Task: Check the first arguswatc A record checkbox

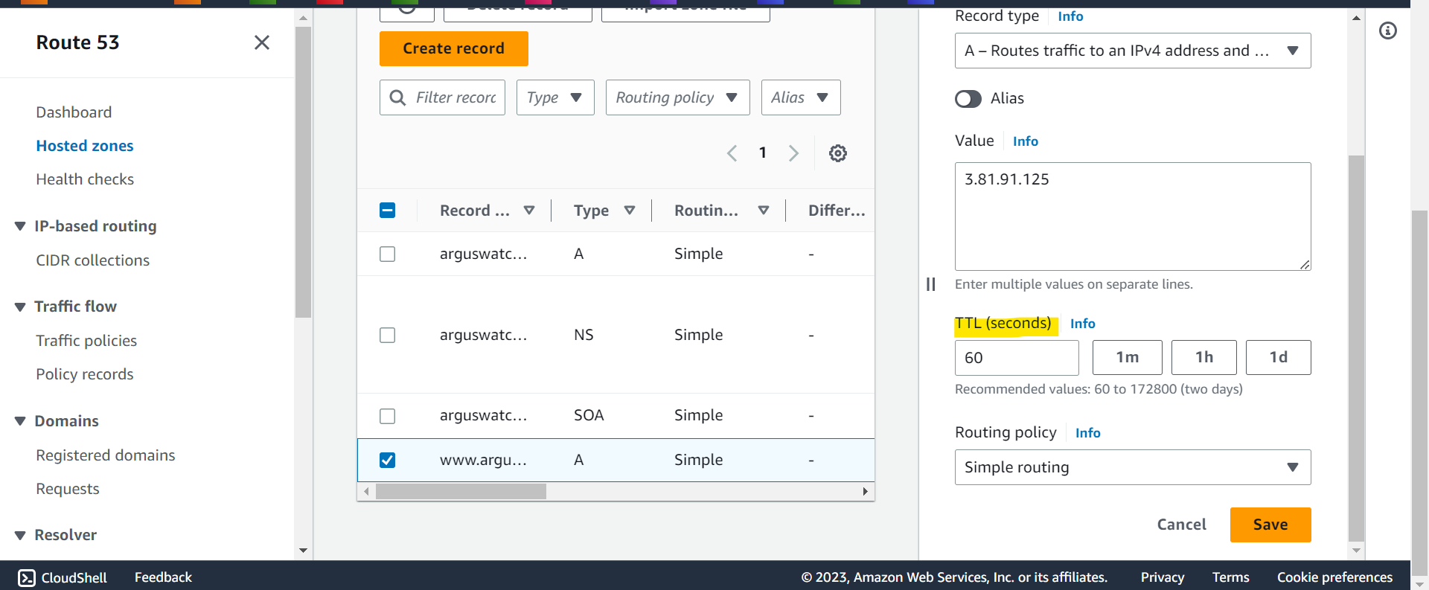Action: [387, 254]
